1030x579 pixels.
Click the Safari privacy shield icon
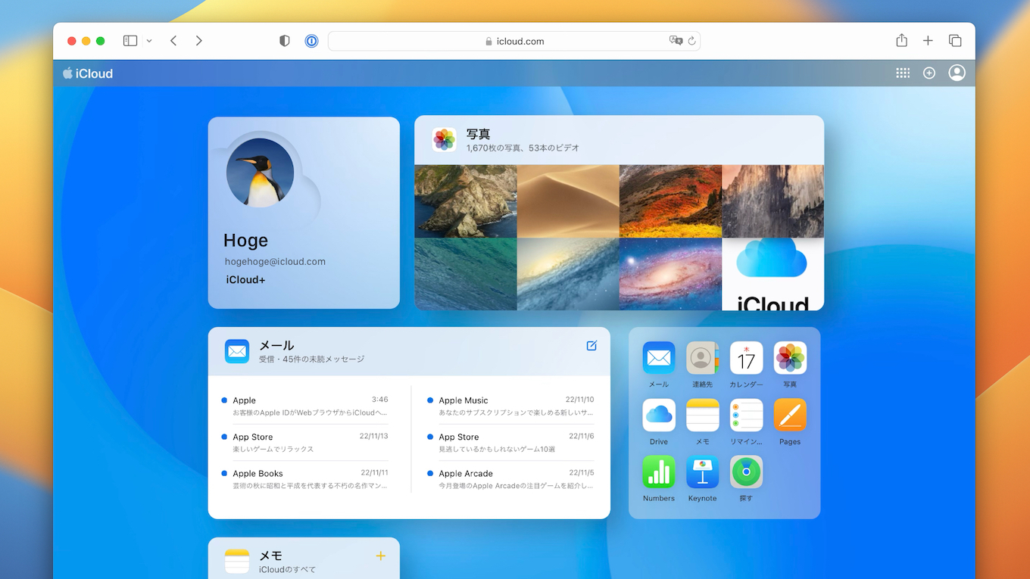click(x=284, y=40)
